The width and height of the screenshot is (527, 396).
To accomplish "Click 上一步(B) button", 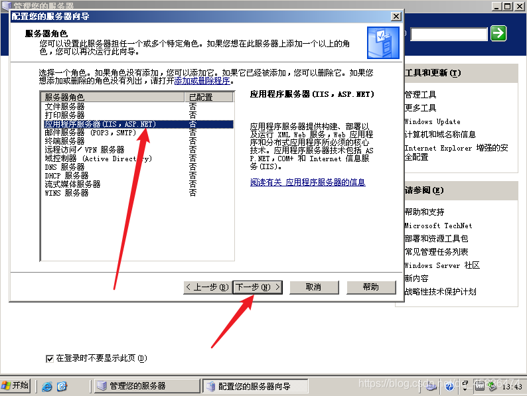I will [x=208, y=287].
